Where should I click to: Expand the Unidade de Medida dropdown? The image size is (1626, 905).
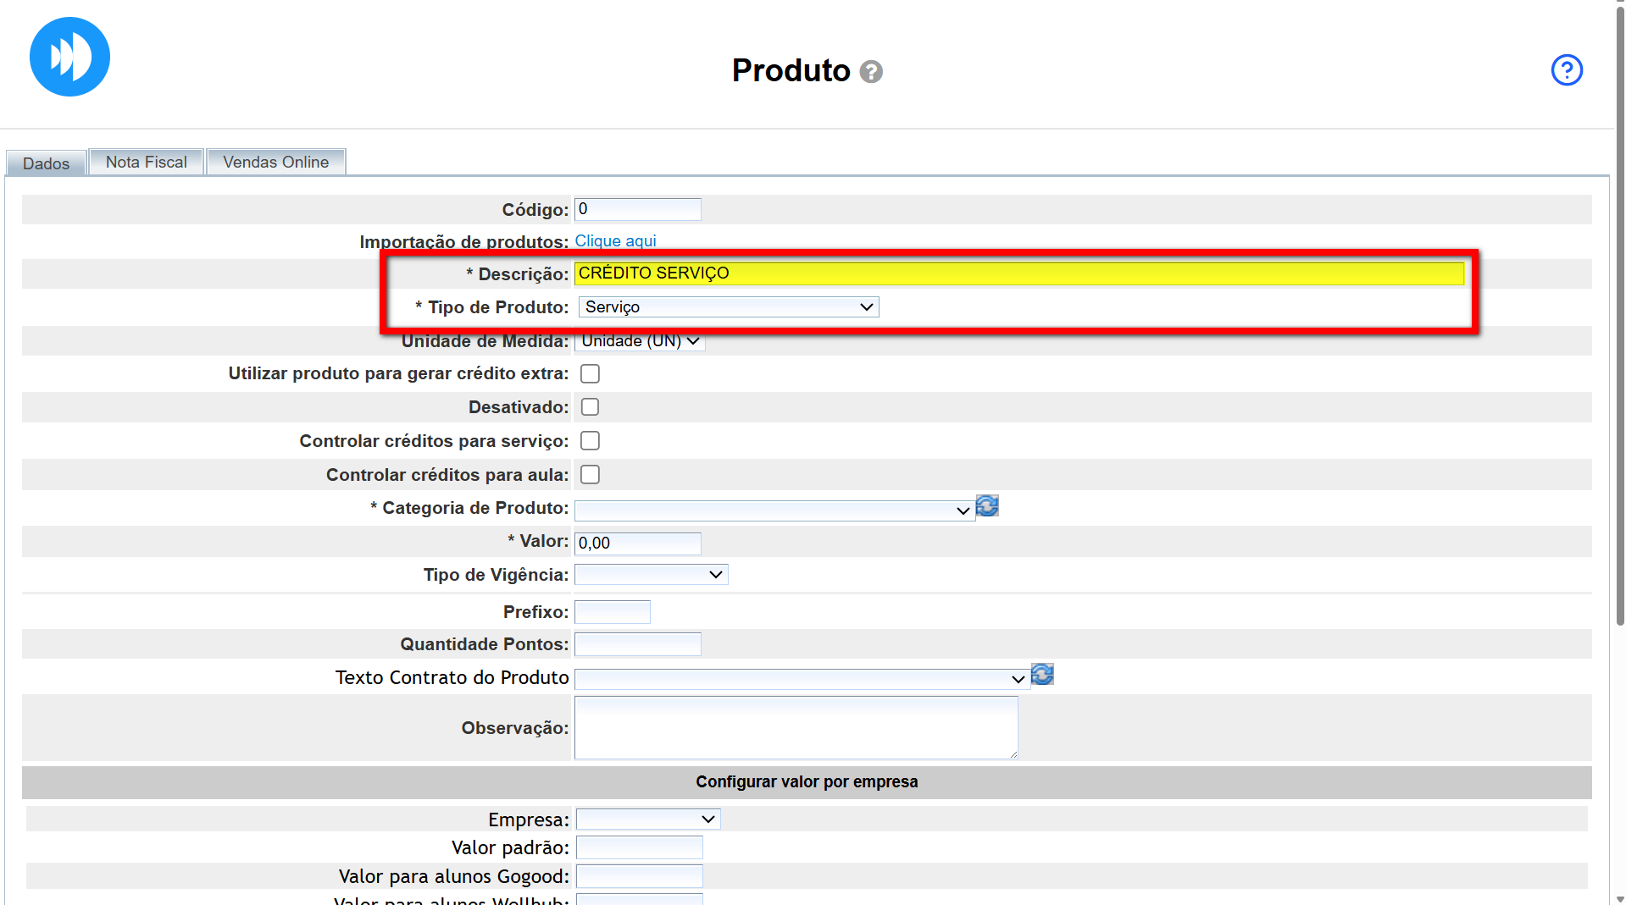tap(640, 341)
